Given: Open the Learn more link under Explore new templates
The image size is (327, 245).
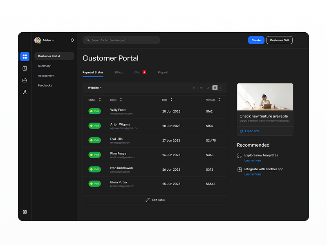Looking at the screenshot, I should (x=253, y=160).
